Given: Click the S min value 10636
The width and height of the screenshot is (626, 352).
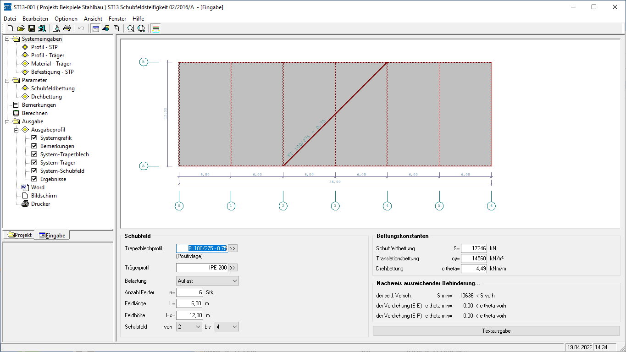Looking at the screenshot, I should pos(466,296).
